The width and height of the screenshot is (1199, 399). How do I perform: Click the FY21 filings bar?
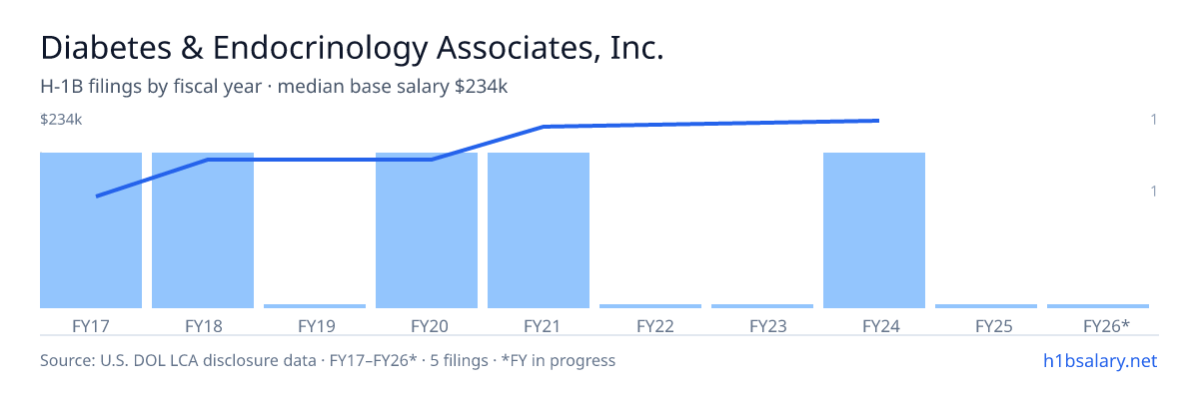[539, 230]
